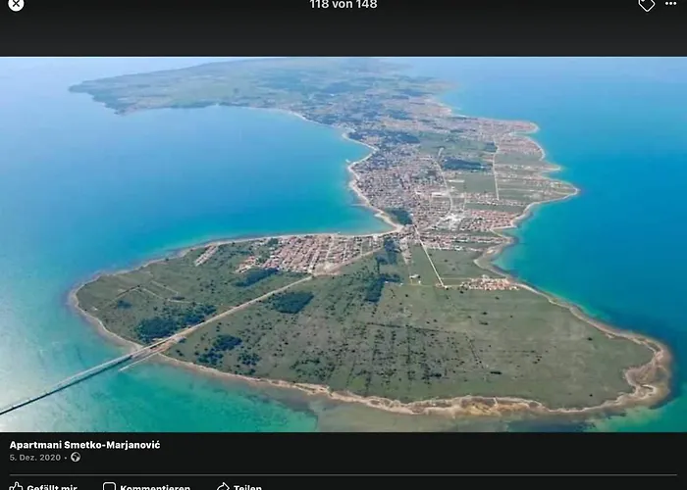
Task: Click the globe public privacy icon
Action: click(x=76, y=458)
